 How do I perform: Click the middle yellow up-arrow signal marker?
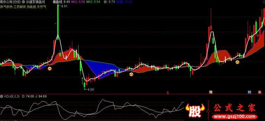(131, 74)
